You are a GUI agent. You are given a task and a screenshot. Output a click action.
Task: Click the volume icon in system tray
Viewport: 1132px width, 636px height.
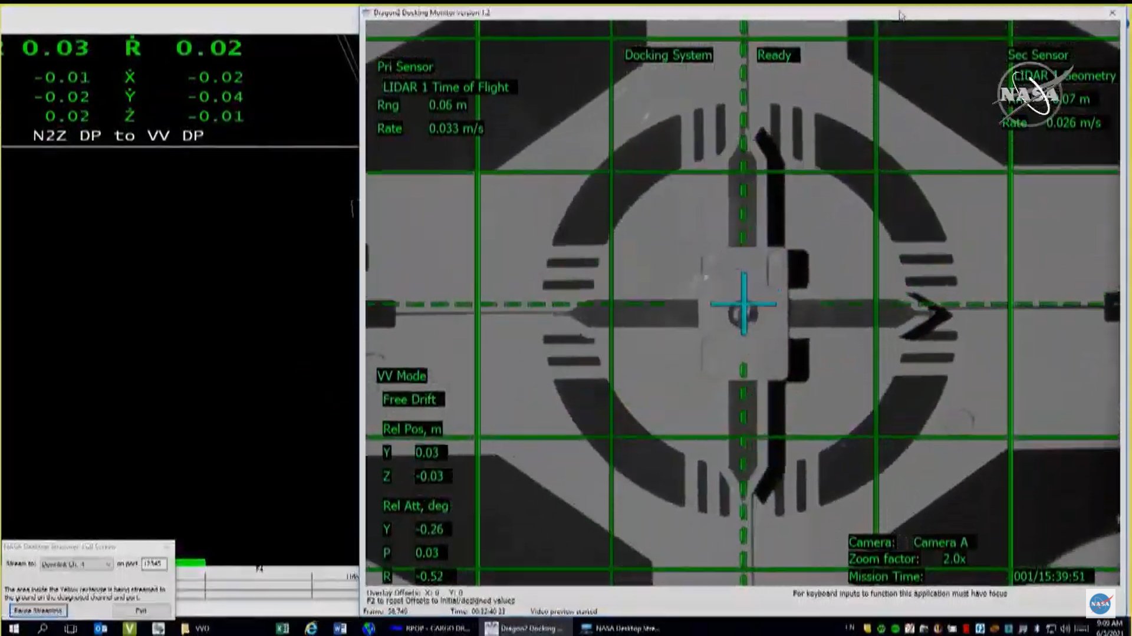point(1065,628)
